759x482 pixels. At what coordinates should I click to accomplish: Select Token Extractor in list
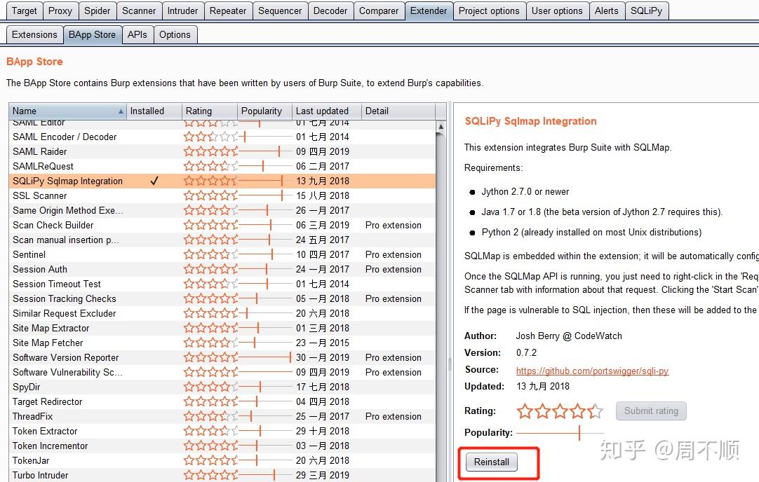click(222, 432)
